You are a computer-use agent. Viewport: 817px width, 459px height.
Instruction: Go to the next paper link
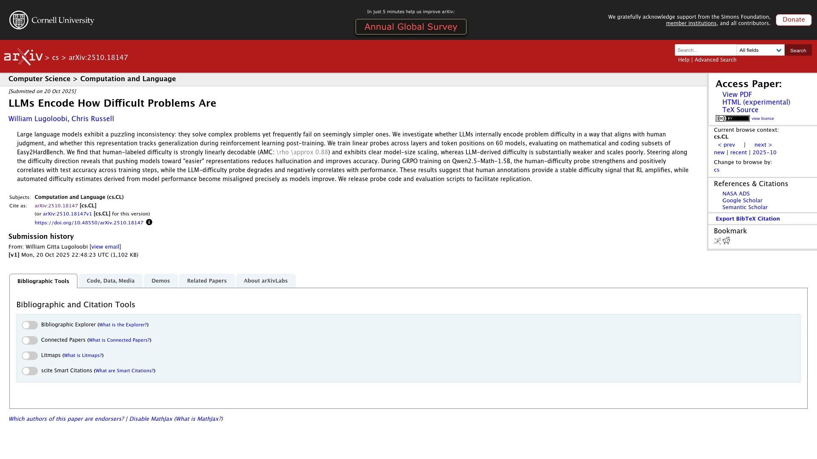point(763,145)
